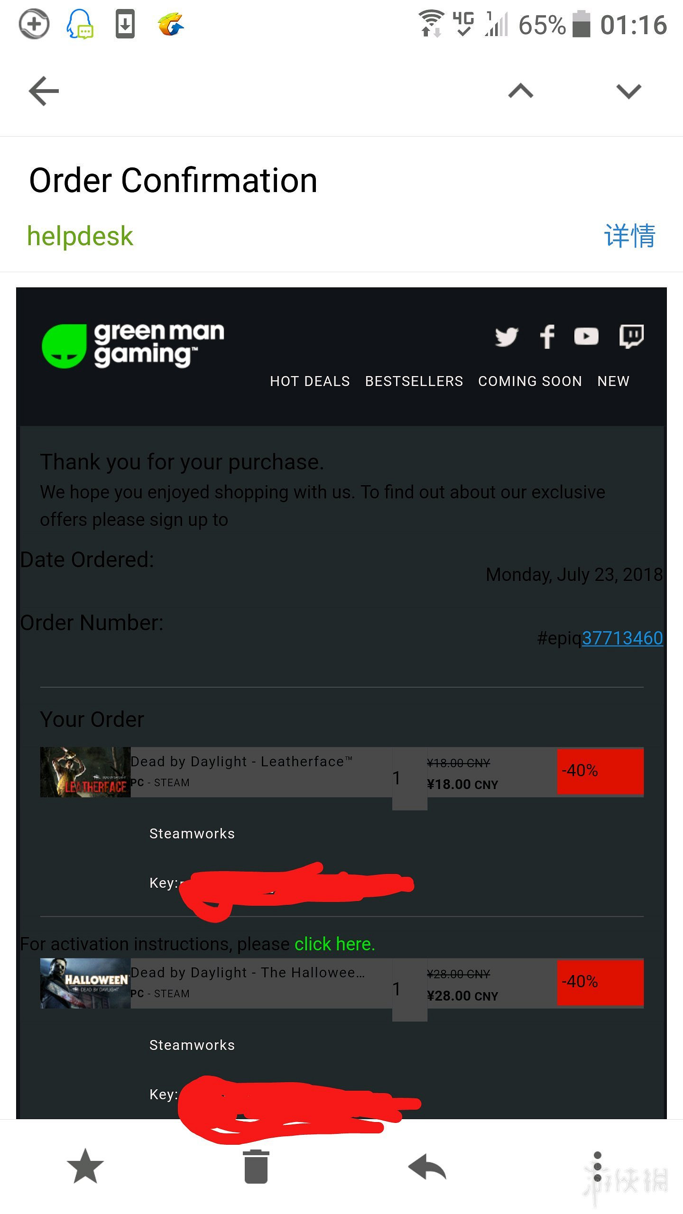Follow the green 'click here.' activation link

tap(335, 944)
